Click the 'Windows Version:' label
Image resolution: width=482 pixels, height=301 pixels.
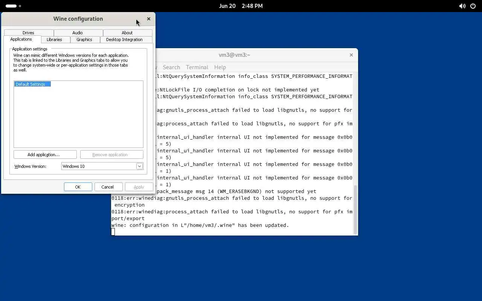click(x=30, y=166)
